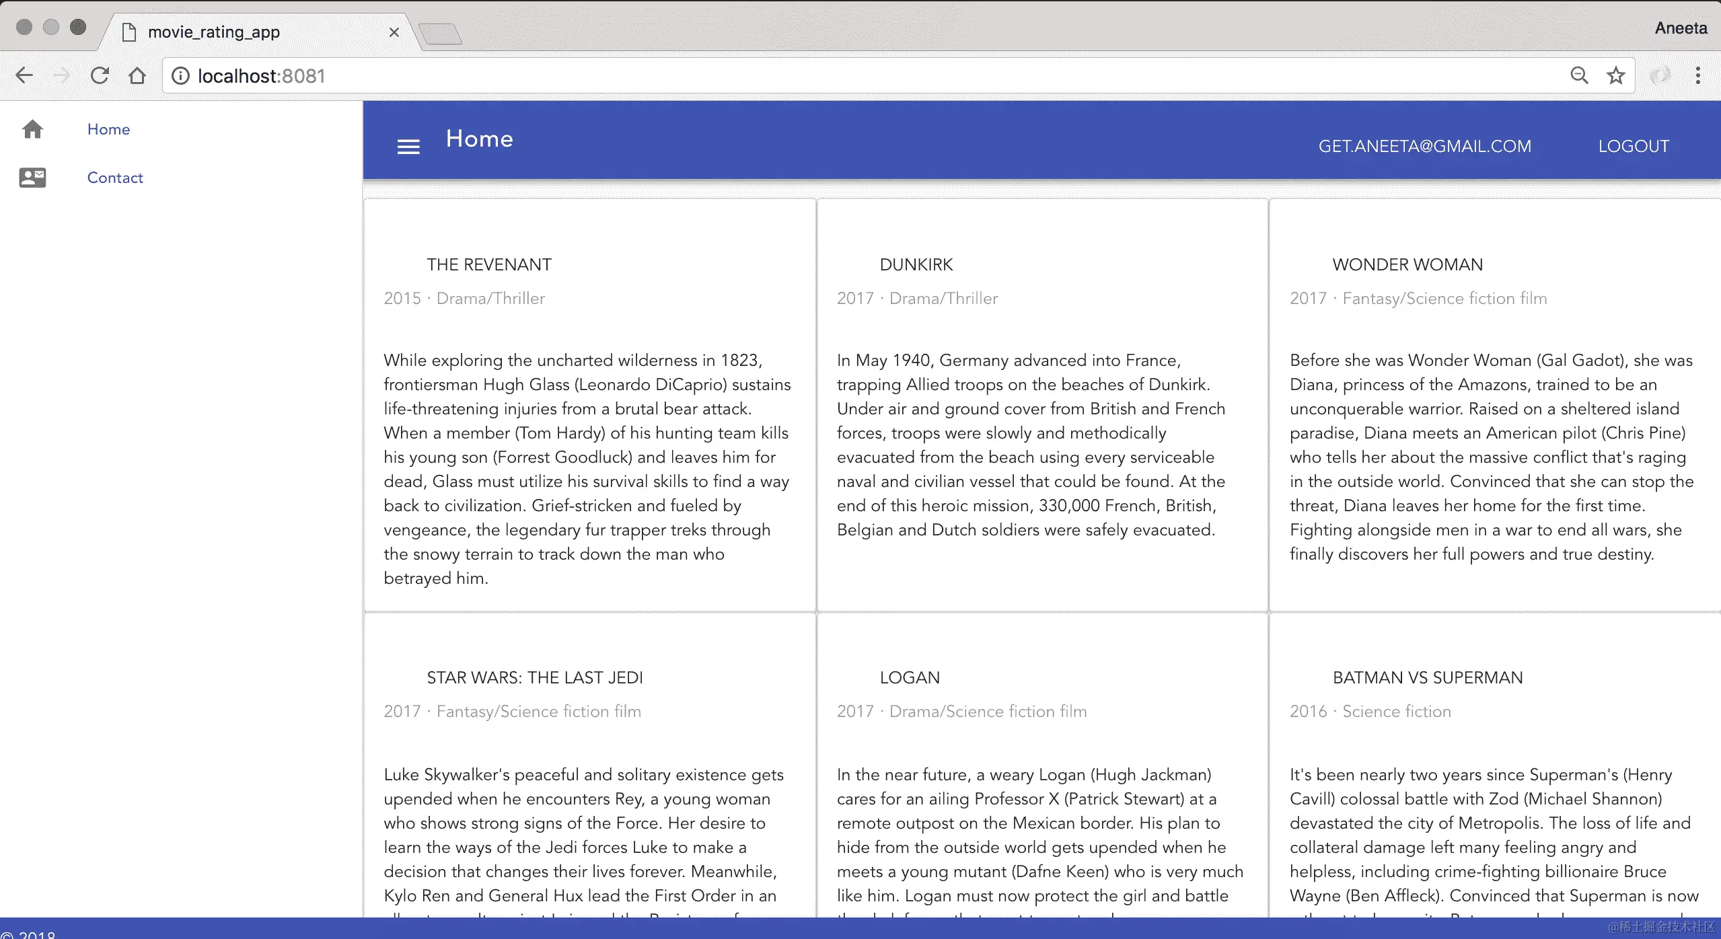1721x939 pixels.
Task: Click the hamburger menu icon in the header
Action: point(408,147)
